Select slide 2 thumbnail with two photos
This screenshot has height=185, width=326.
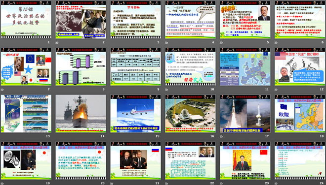pos(81,20)
